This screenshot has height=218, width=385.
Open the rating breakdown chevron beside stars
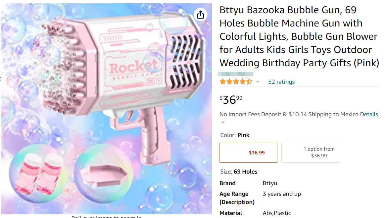point(258,82)
